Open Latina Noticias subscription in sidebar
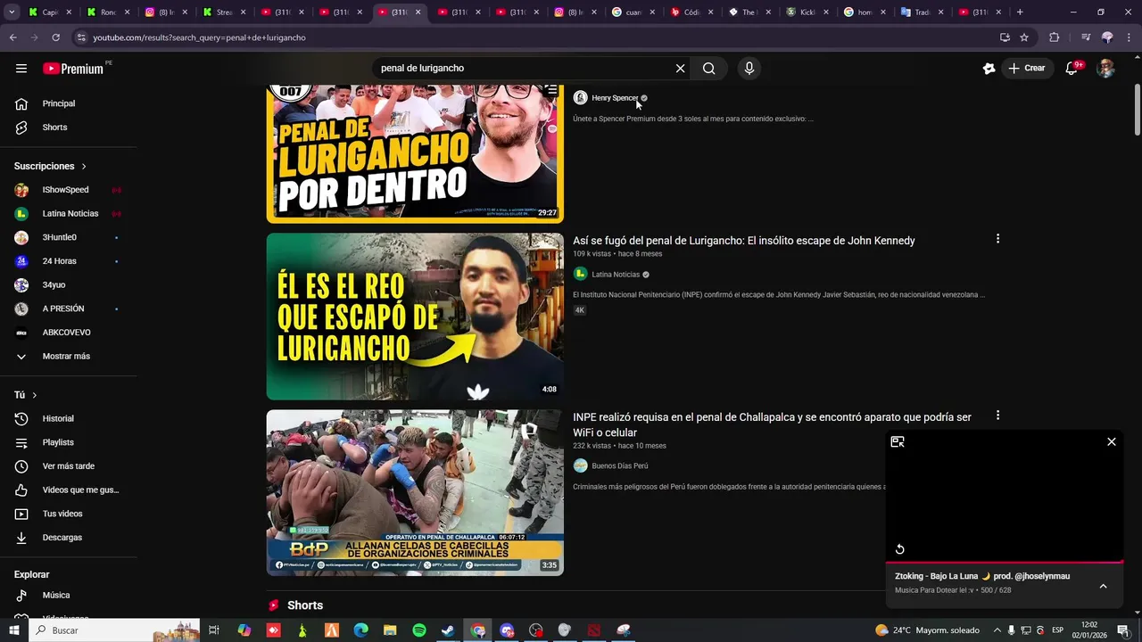 pyautogui.click(x=70, y=213)
